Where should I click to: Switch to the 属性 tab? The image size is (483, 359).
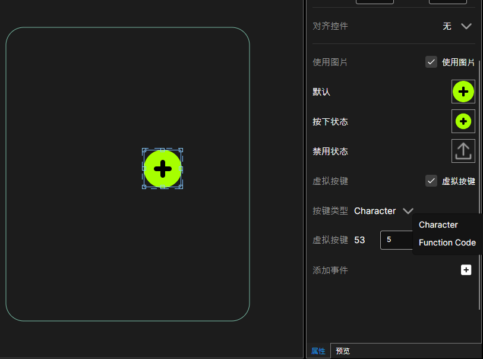(x=318, y=351)
